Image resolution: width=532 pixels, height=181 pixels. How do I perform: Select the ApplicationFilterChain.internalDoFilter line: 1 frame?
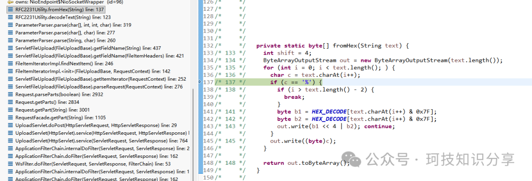click(x=102, y=172)
